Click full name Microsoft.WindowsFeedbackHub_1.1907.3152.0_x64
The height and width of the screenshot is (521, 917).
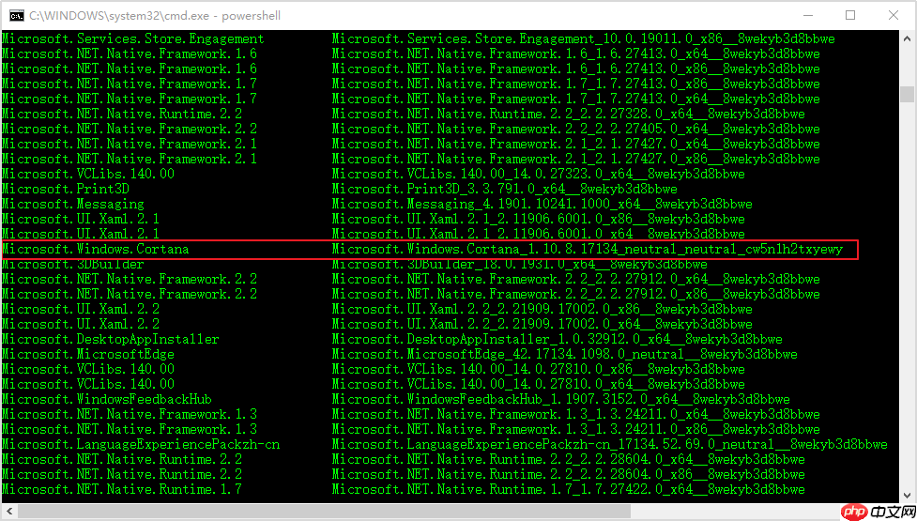[x=561, y=399]
